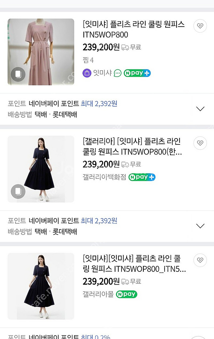Click the green talk chat bubble icon

pos(118,73)
